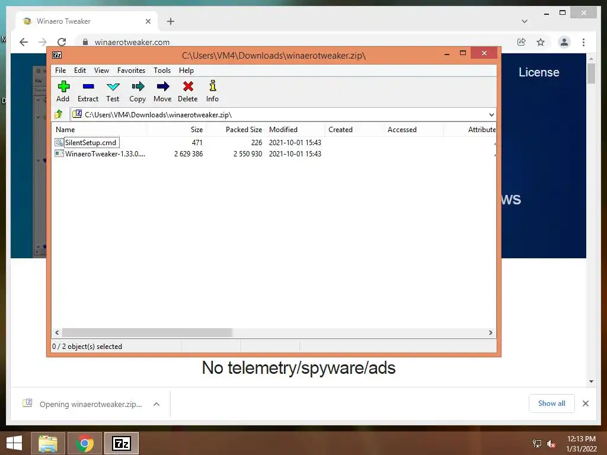
Task: Click Show all downloads button
Action: tap(552, 403)
